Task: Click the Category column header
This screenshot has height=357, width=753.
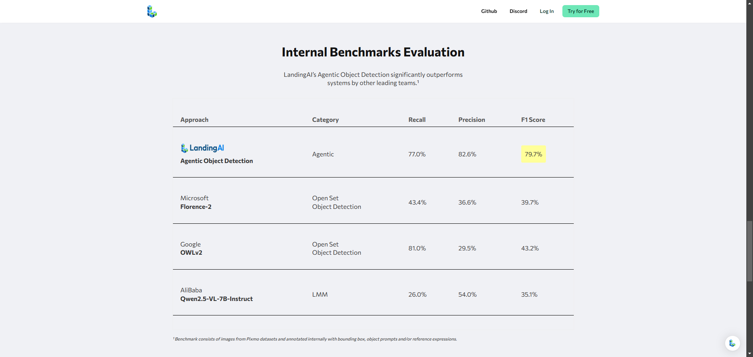Action: coord(325,120)
